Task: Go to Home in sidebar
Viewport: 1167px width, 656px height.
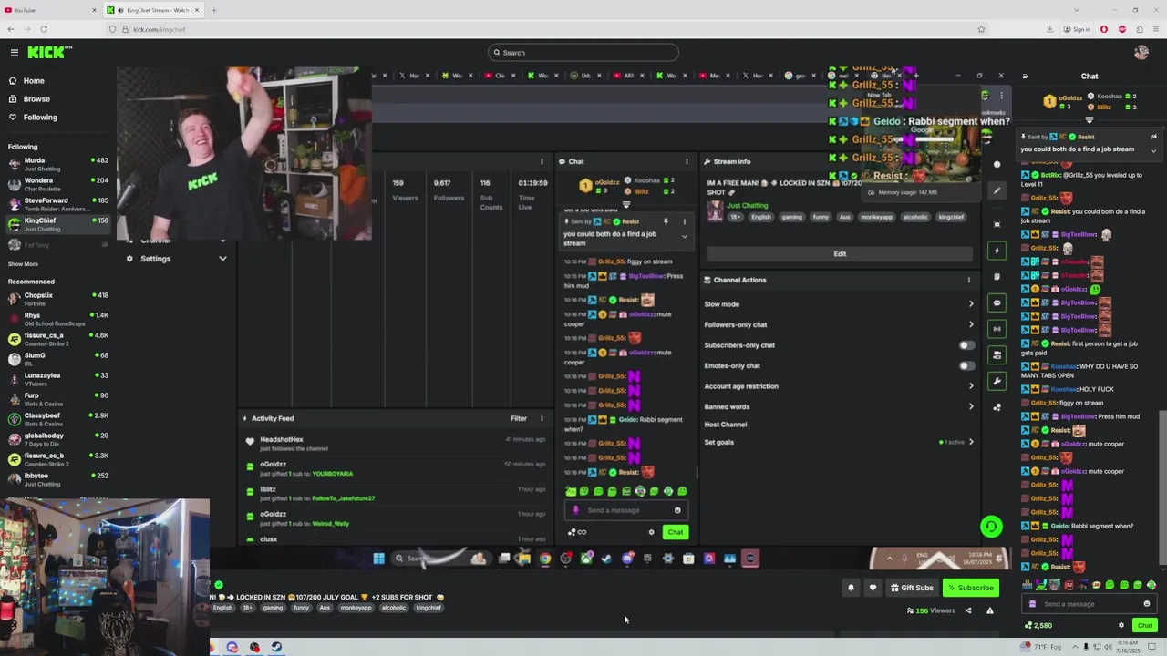Action: [34, 80]
